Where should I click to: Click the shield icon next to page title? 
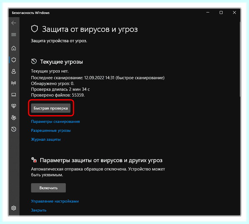[34, 29]
